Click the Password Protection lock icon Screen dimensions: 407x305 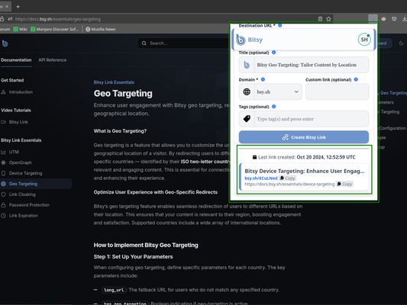[3, 205]
